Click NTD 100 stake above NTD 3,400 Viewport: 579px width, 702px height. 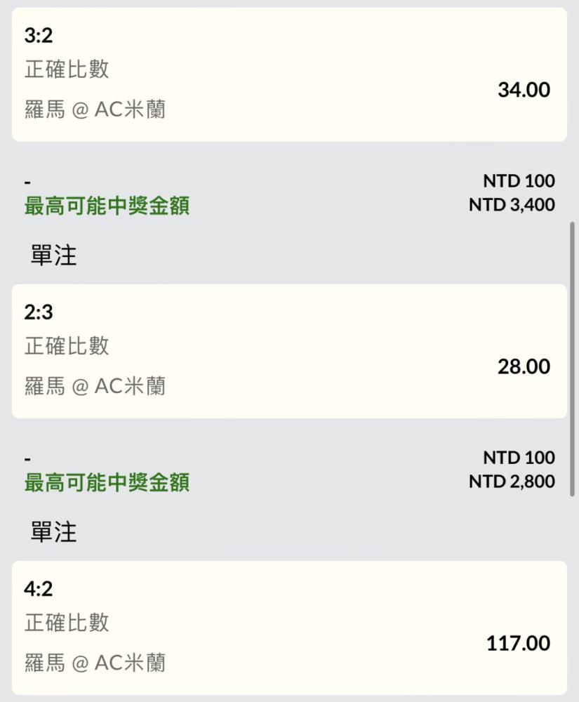click(x=519, y=181)
